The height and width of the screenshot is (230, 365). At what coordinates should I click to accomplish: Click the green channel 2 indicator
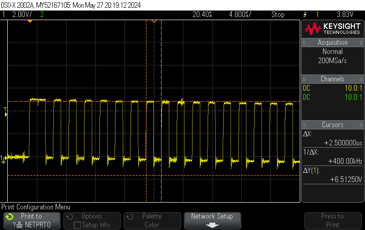tap(42, 15)
